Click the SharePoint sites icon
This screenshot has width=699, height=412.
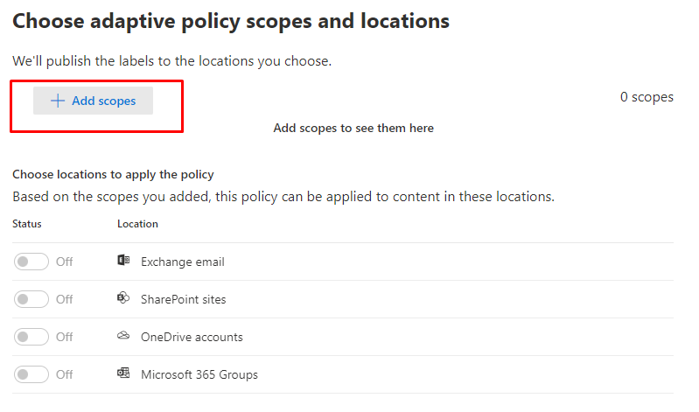coord(123,299)
